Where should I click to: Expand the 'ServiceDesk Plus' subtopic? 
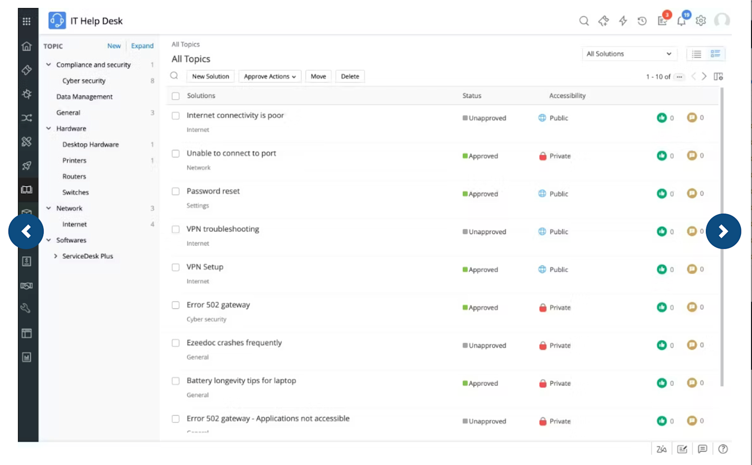(x=56, y=256)
